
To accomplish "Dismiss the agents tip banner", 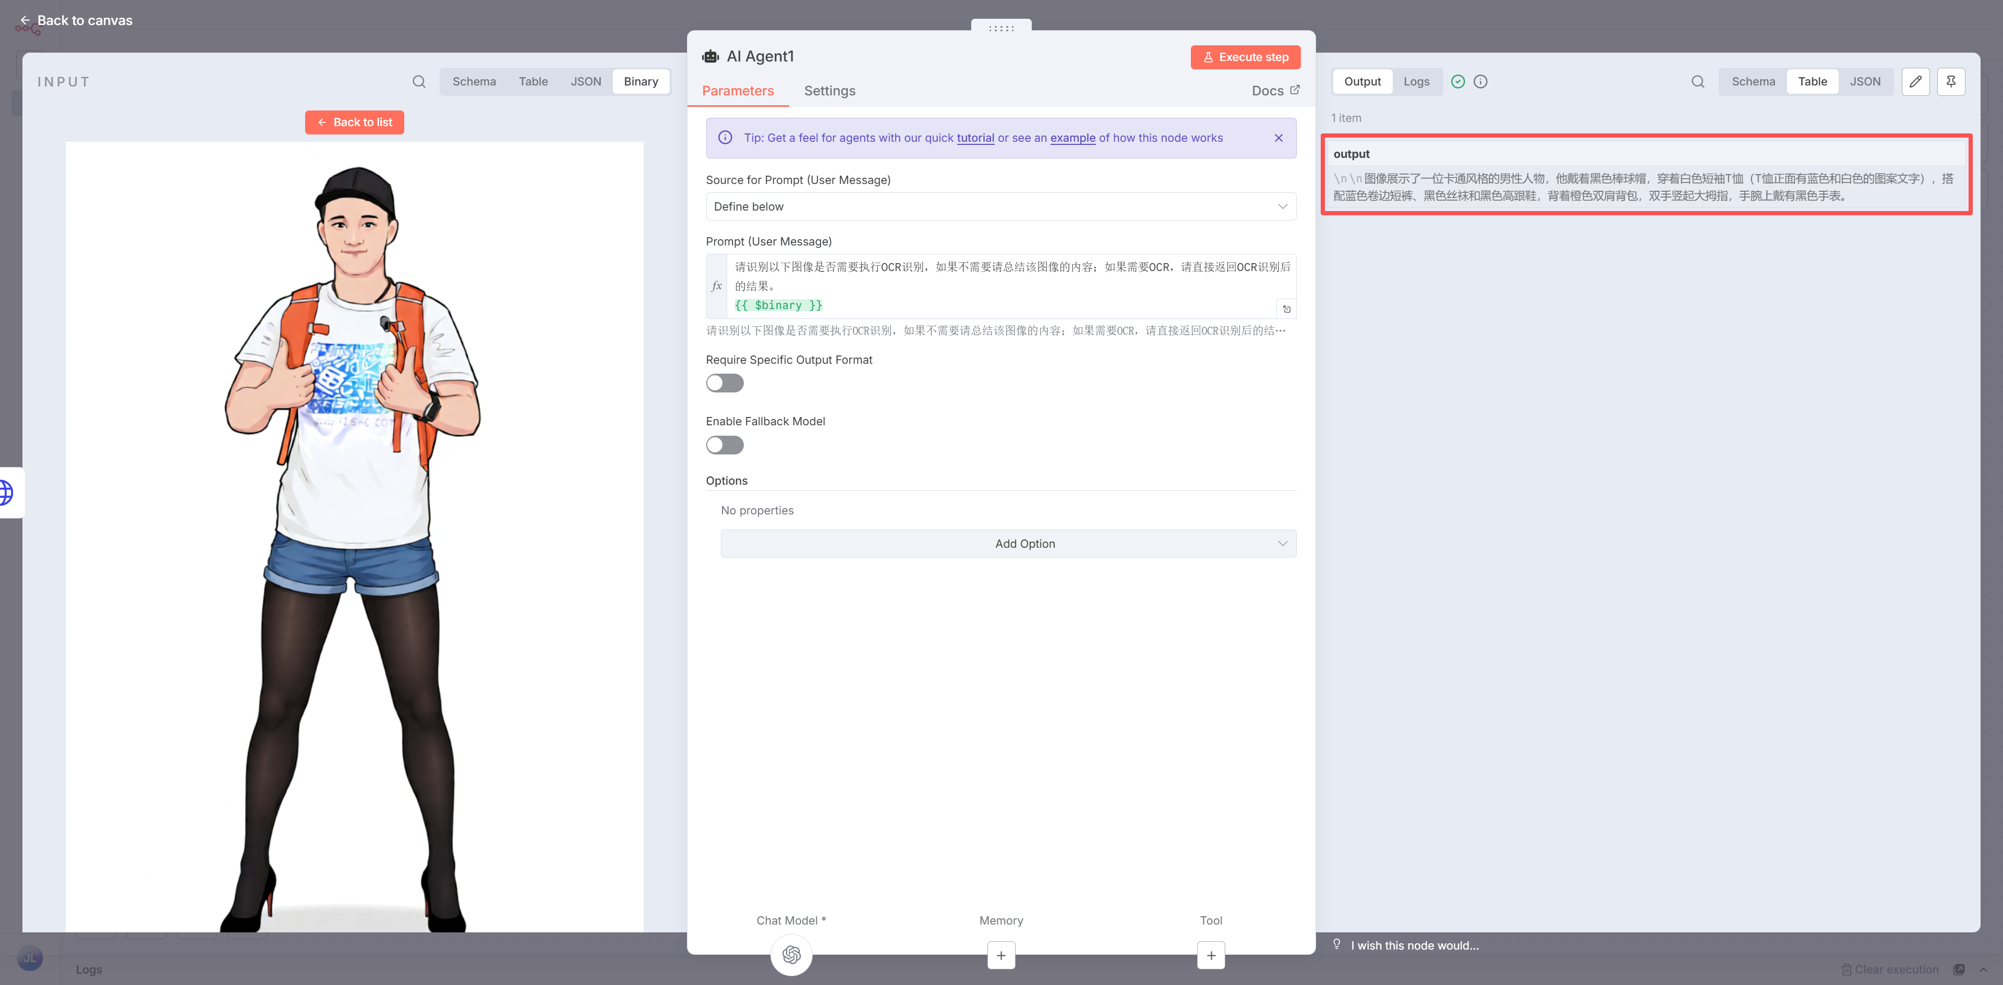I will [x=1278, y=138].
